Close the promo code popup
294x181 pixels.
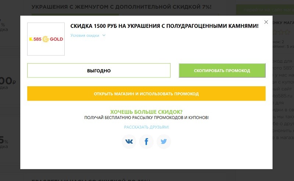266,22
